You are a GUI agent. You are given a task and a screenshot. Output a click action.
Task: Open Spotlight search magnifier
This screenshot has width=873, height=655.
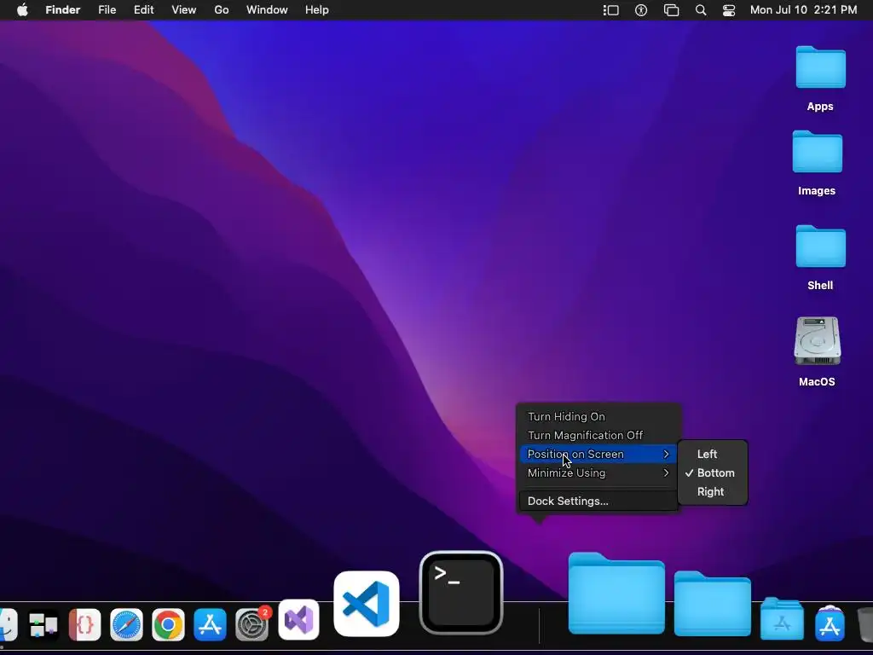click(701, 10)
